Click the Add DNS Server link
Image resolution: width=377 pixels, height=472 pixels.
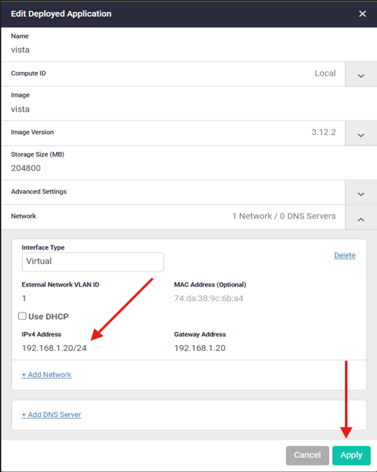pos(51,415)
